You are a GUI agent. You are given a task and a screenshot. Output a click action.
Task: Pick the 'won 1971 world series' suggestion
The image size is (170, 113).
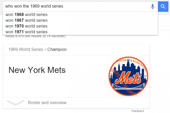(26, 32)
